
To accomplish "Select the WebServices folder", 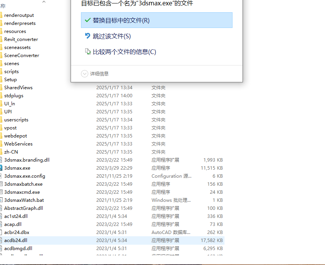I will 18,144.
